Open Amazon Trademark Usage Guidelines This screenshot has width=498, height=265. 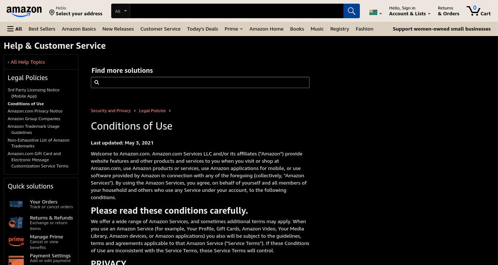[x=34, y=129]
